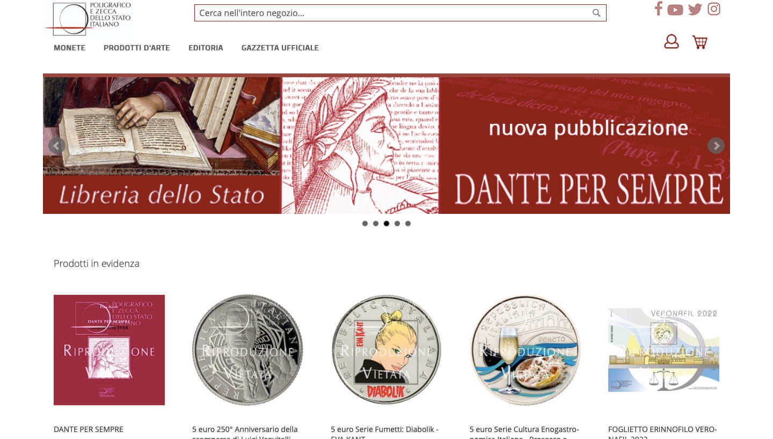The height and width of the screenshot is (439, 773).
Task: Show the previous banner slide
Action: [57, 145]
